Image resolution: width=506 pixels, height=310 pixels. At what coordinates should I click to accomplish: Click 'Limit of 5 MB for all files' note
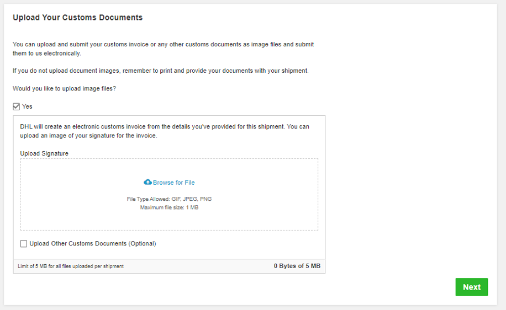71,266
